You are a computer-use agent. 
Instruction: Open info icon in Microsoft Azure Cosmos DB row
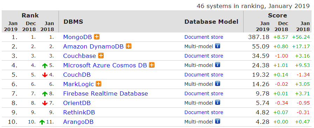coord(218,65)
